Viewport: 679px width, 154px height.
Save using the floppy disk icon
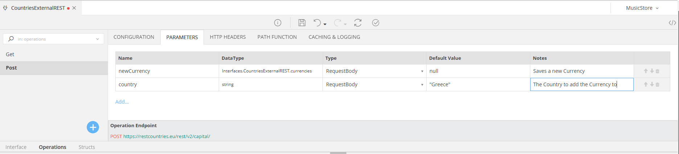[x=302, y=23]
